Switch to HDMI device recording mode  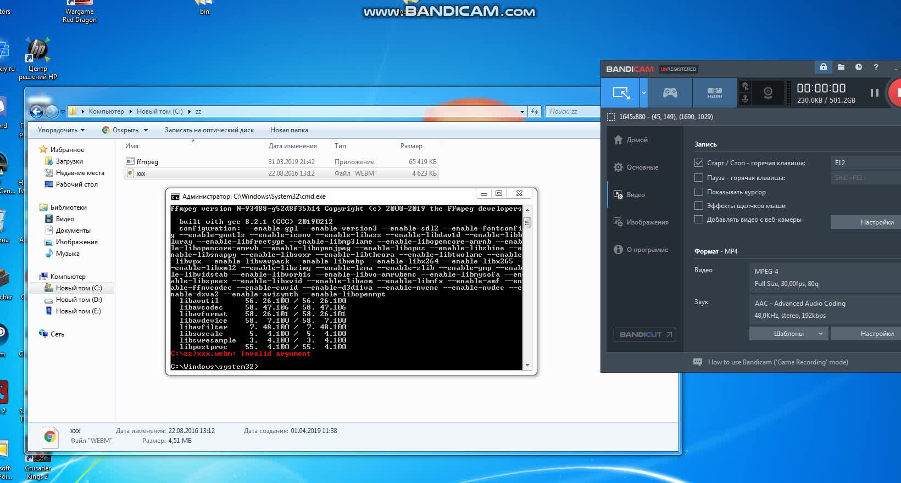pyautogui.click(x=714, y=93)
